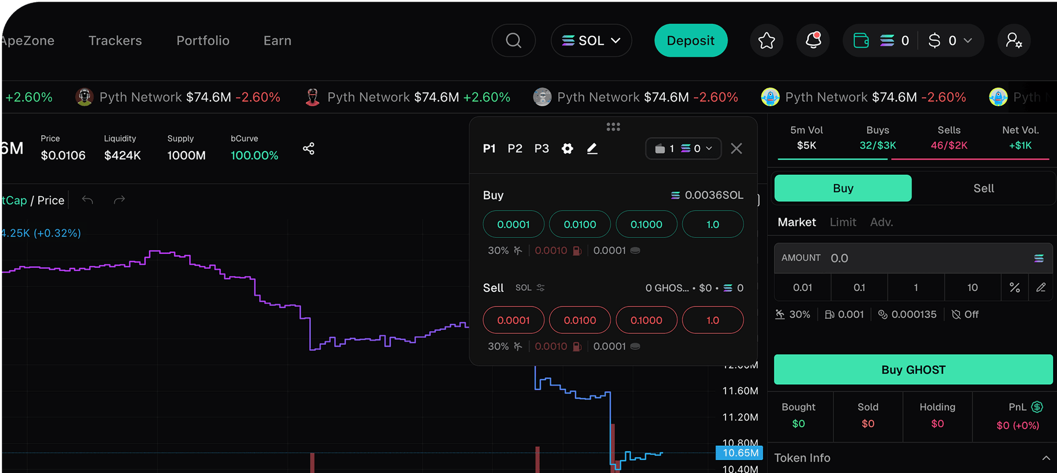This screenshot has height=473, width=1057.
Task: Open quick-trade panel settings gear
Action: [567, 149]
